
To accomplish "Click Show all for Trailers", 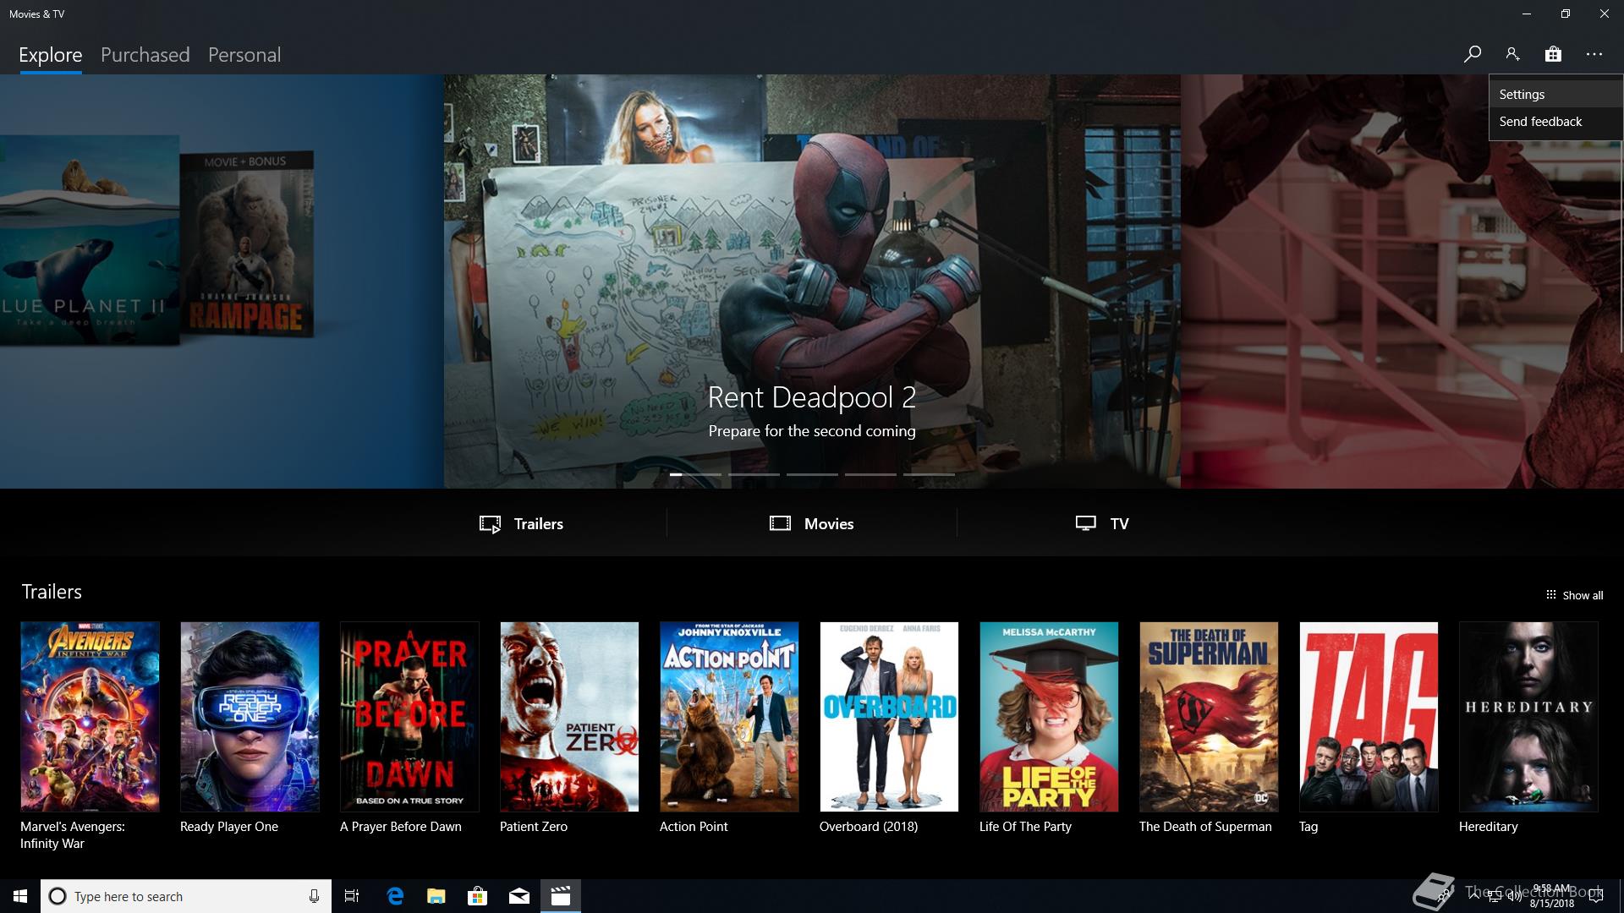I will 1583,595.
